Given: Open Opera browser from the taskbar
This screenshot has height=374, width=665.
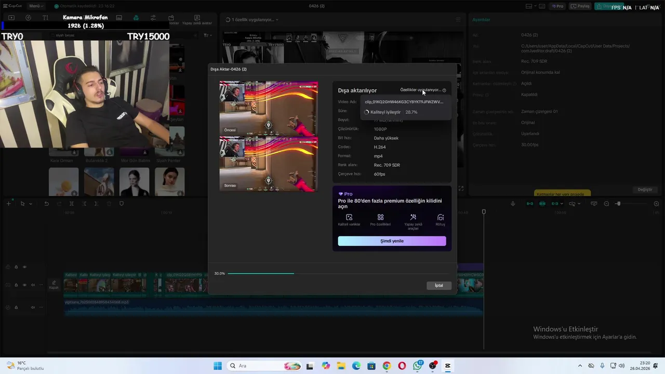Looking at the screenshot, I should click(402, 366).
